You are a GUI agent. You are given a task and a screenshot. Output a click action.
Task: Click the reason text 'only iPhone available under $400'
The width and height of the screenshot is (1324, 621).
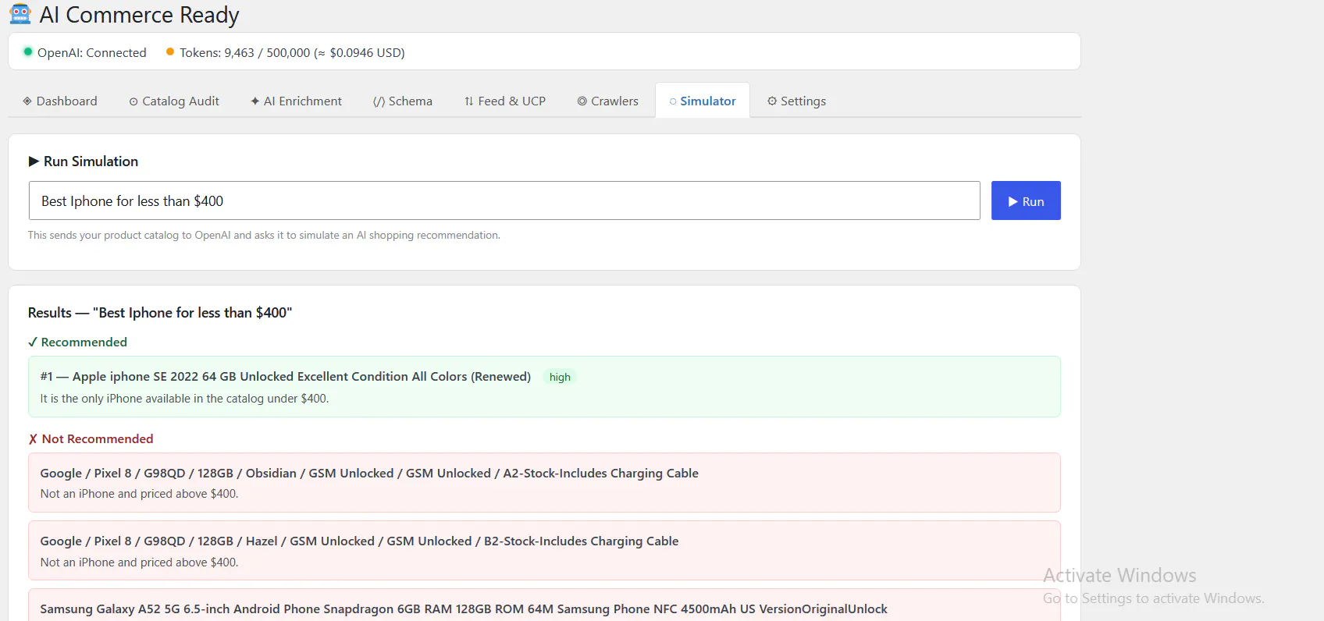[184, 399]
